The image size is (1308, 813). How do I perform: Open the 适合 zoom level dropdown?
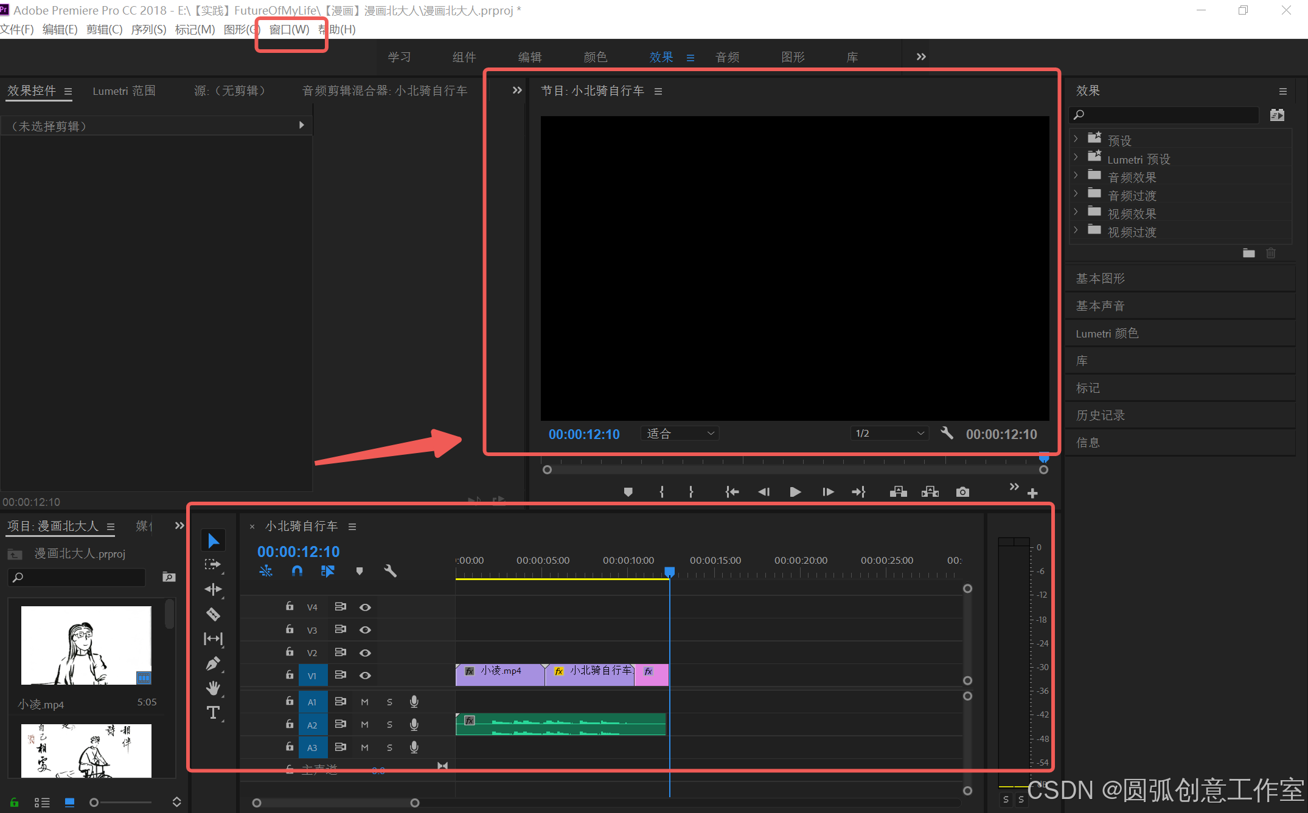680,434
